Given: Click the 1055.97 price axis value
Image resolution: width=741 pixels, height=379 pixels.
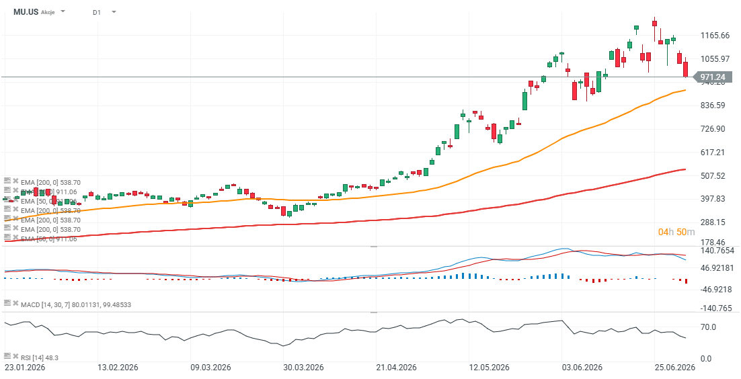Looking at the screenshot, I should click(715, 59).
